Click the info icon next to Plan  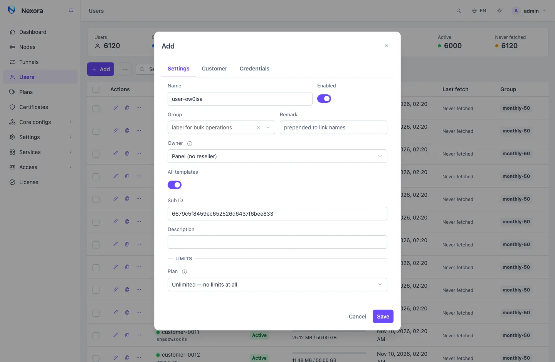(184, 272)
